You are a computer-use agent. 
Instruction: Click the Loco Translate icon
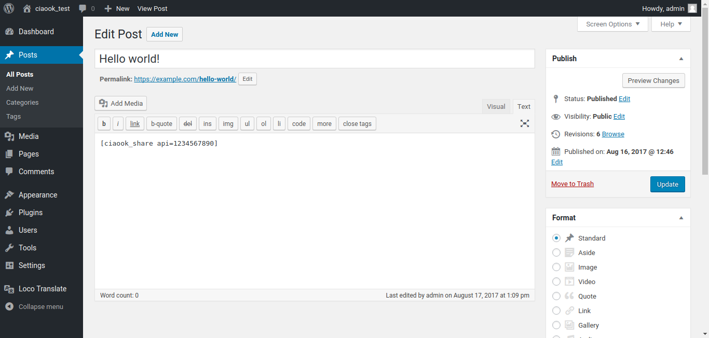coord(9,289)
